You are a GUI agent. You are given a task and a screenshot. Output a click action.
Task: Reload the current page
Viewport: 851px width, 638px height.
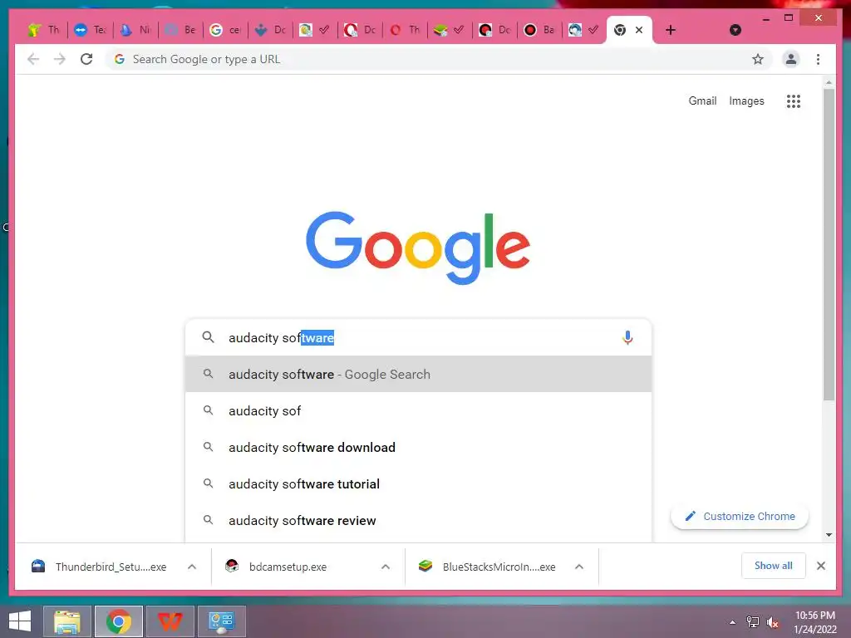pos(86,59)
